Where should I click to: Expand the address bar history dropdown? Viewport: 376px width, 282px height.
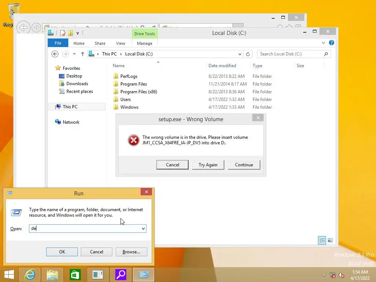point(240,54)
